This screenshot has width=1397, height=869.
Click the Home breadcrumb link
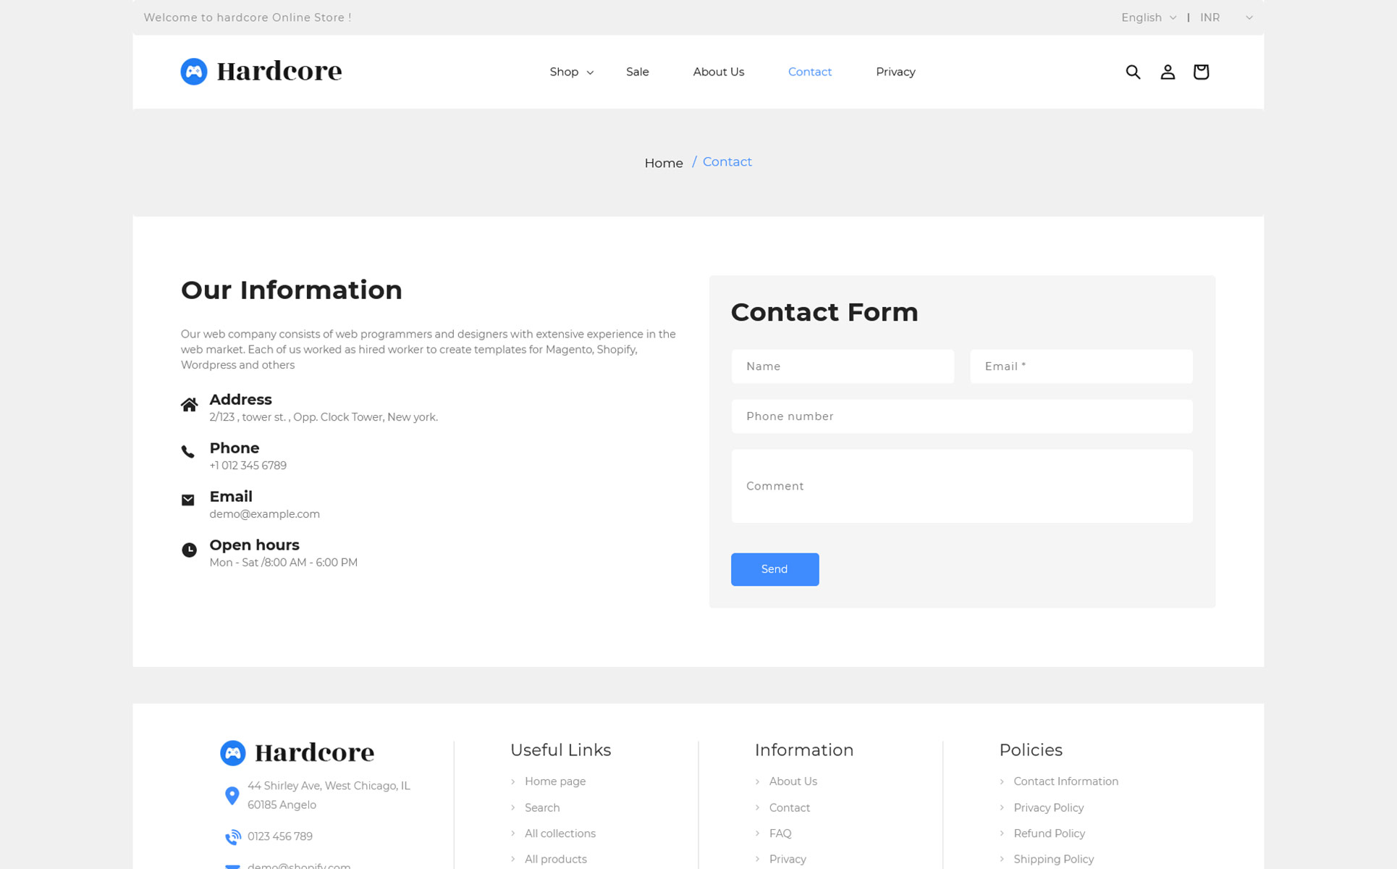click(x=663, y=163)
